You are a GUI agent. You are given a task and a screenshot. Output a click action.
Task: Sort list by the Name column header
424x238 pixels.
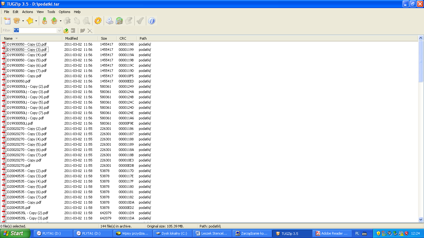[31, 38]
